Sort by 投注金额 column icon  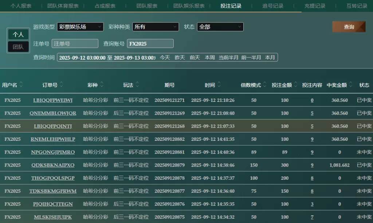coord(296,85)
